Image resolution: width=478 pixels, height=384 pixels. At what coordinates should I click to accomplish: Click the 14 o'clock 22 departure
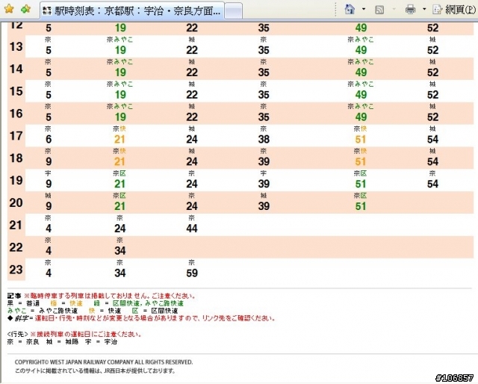click(x=192, y=72)
